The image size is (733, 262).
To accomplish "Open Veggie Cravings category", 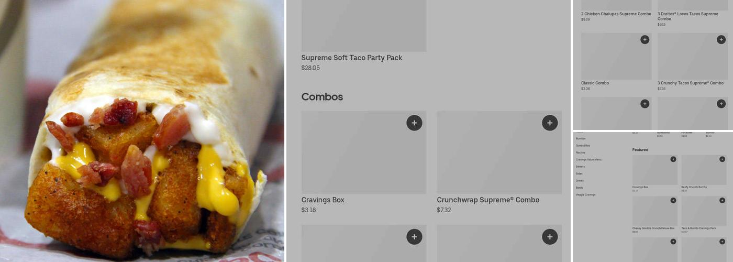I will pyautogui.click(x=585, y=195).
